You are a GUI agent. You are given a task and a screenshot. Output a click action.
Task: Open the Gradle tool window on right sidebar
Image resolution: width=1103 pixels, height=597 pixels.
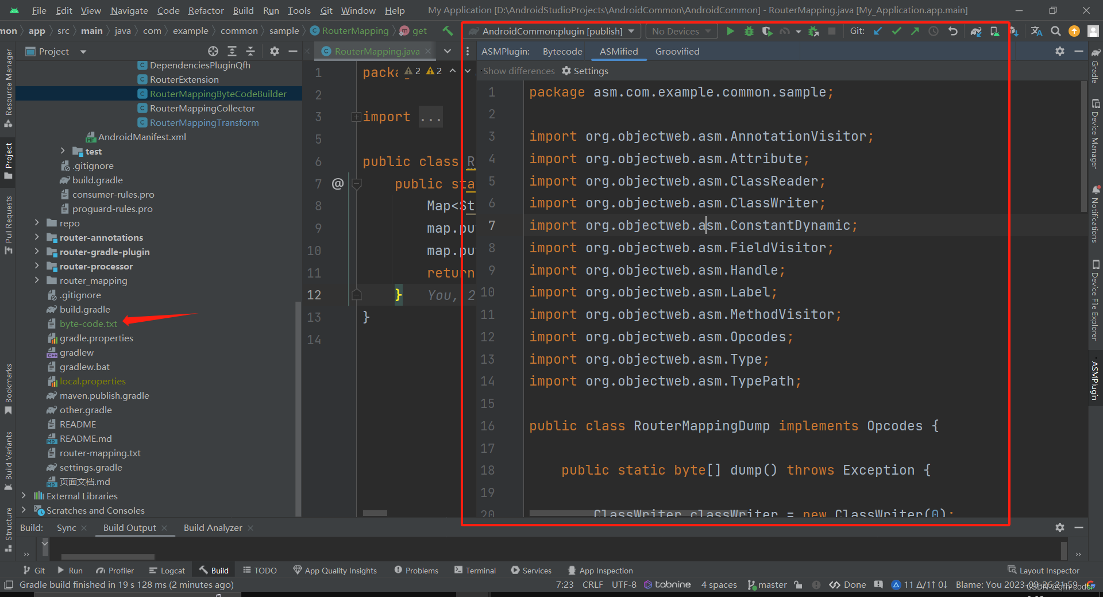click(x=1096, y=65)
